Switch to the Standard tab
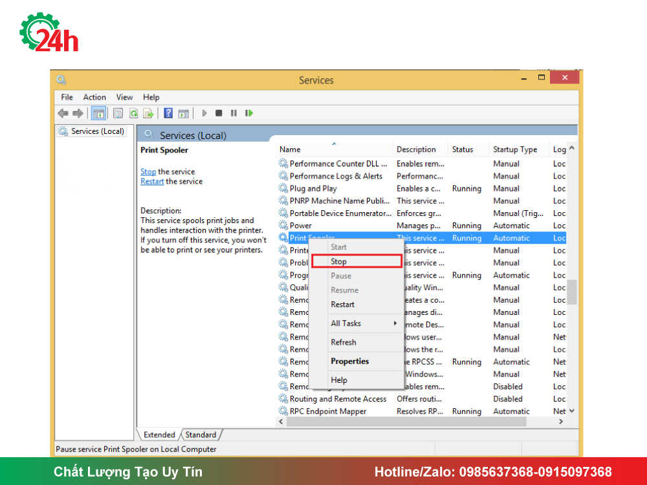The width and height of the screenshot is (647, 485). pos(201,435)
